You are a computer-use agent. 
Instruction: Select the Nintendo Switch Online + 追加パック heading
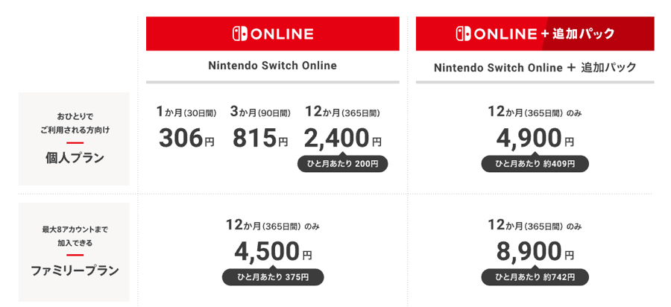point(535,67)
